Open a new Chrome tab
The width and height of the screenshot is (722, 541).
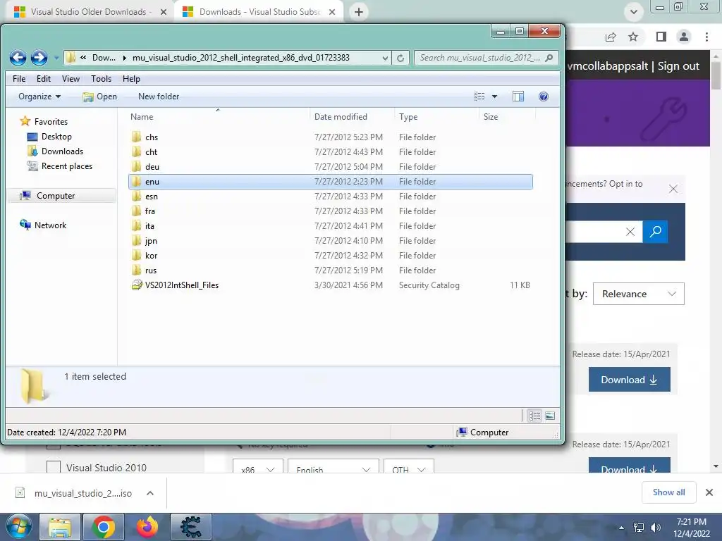359,12
